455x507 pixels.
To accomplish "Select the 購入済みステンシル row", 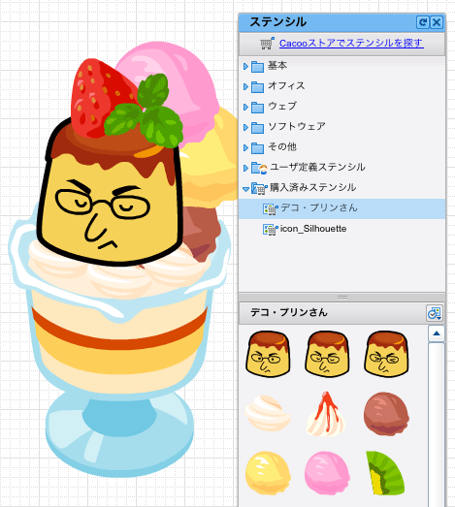I will point(341,188).
